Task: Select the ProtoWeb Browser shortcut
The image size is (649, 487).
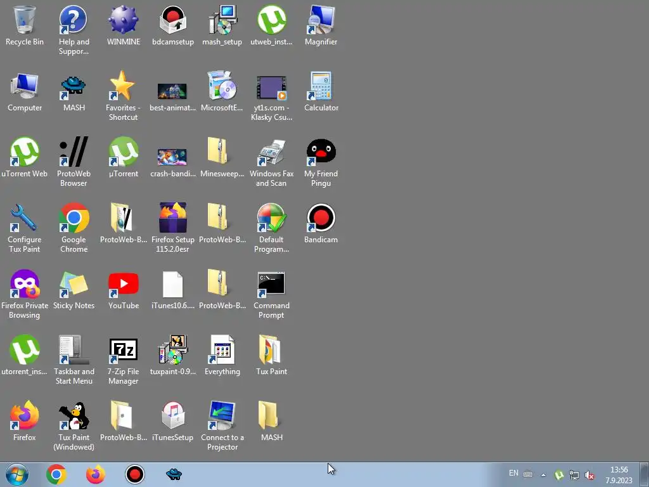Action: pyautogui.click(x=74, y=152)
